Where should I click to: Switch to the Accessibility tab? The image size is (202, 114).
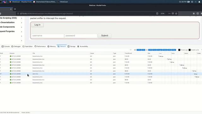click(x=83, y=47)
